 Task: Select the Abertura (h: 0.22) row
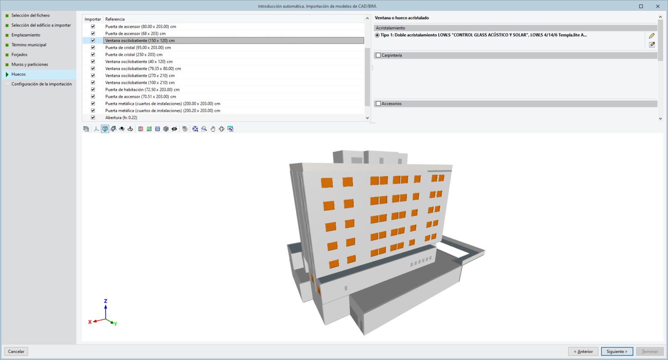pyautogui.click(x=122, y=117)
